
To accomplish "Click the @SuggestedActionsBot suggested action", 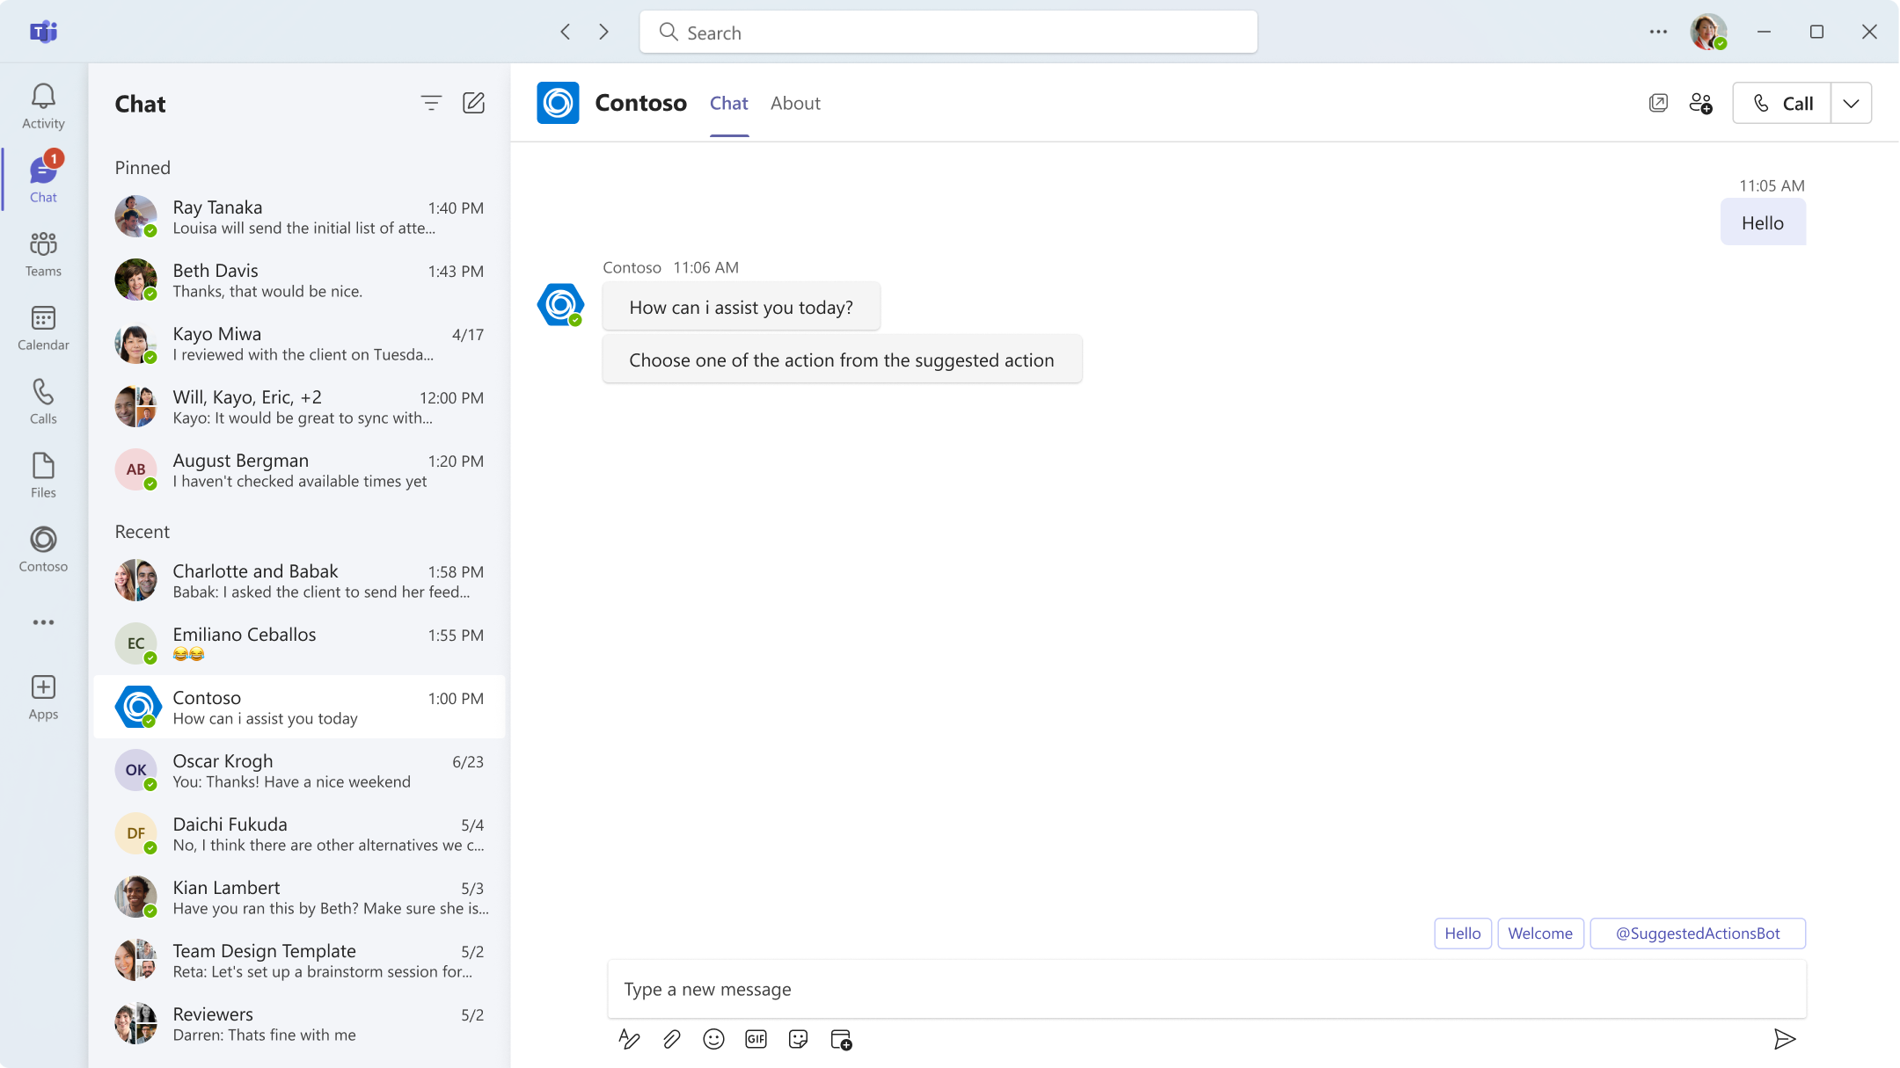I will point(1697,934).
